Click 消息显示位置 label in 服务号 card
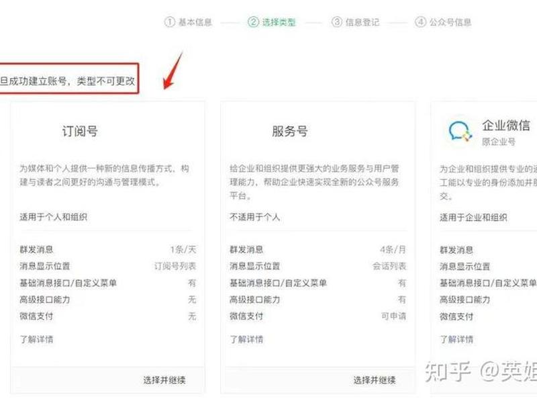Image resolution: width=537 pixels, height=403 pixels. click(x=255, y=266)
